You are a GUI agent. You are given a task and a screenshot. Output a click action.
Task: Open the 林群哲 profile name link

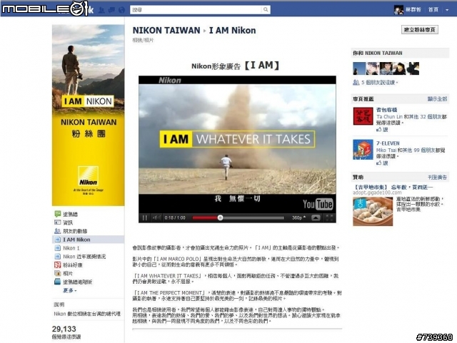(413, 9)
